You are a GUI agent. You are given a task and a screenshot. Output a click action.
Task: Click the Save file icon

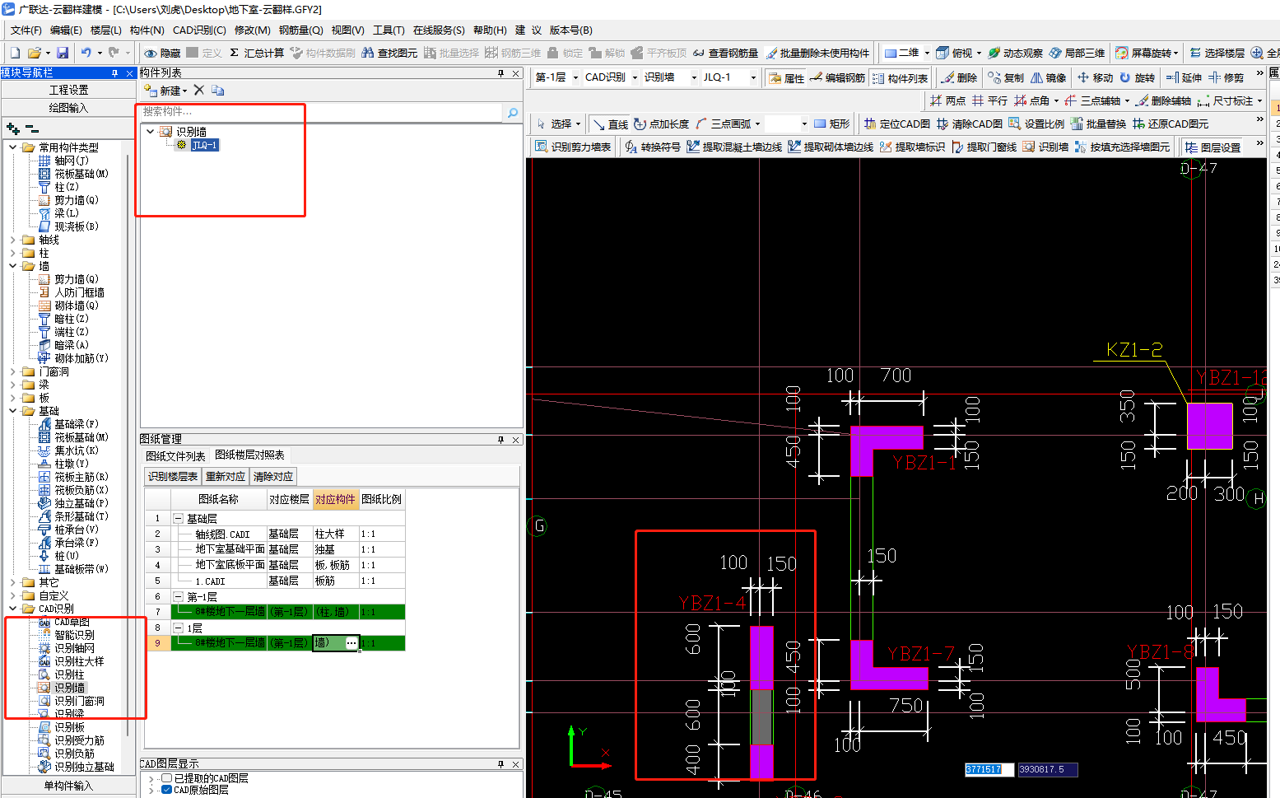pos(63,53)
